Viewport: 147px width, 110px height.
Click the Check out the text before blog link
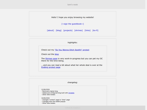[x=48, y=54]
